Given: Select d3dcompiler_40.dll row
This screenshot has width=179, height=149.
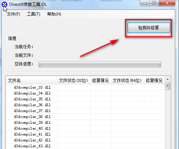Looking at the screenshot, I should coord(85,128).
